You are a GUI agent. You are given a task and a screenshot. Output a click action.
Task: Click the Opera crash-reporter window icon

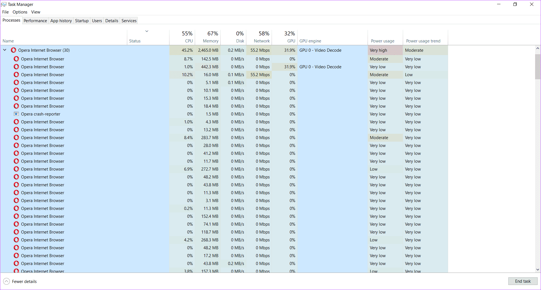pyautogui.click(x=16, y=114)
